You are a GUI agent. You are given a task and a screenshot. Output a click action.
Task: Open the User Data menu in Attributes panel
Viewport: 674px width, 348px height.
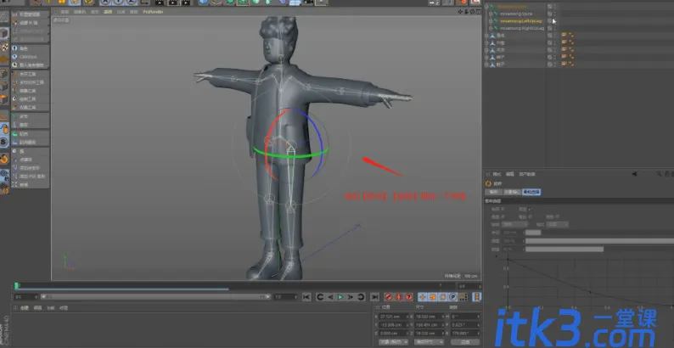coord(527,174)
